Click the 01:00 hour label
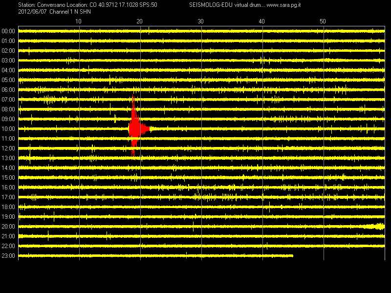Image resolution: width=391 pixels, height=293 pixels. tap(8, 41)
